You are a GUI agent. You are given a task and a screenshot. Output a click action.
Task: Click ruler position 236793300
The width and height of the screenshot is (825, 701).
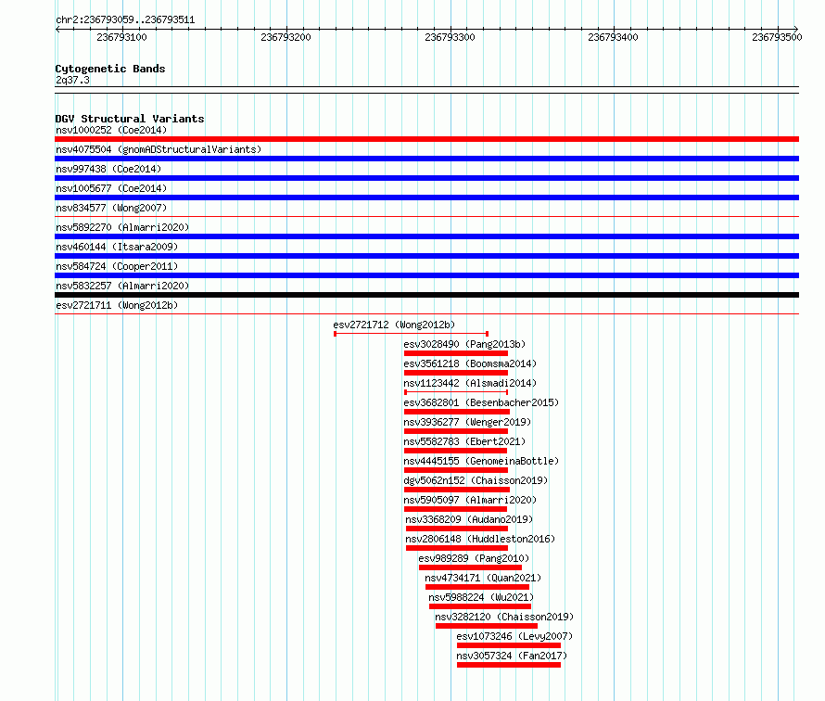click(x=450, y=37)
